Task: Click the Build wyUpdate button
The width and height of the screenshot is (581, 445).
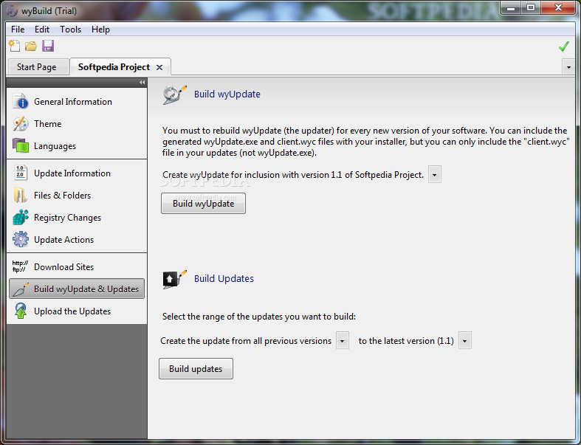Action: 203,203
